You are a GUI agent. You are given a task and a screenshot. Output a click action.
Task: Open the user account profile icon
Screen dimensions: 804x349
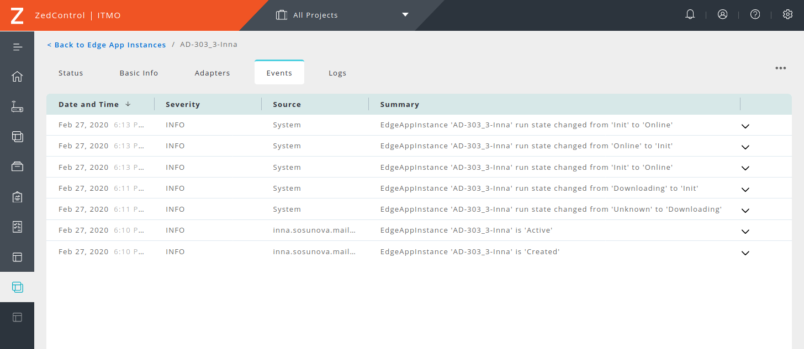722,15
